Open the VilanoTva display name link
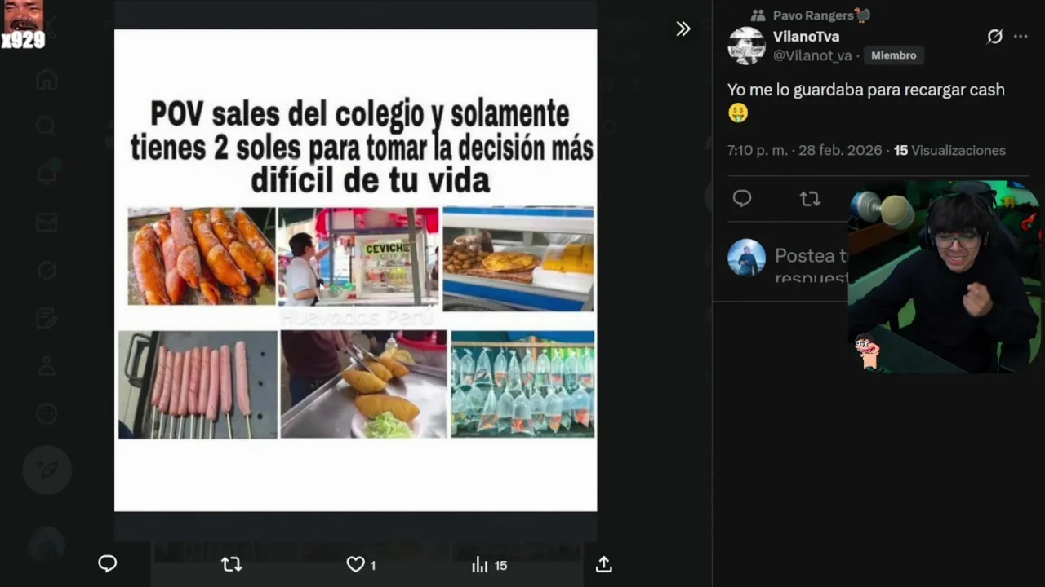This screenshot has height=587, width=1045. point(806,37)
